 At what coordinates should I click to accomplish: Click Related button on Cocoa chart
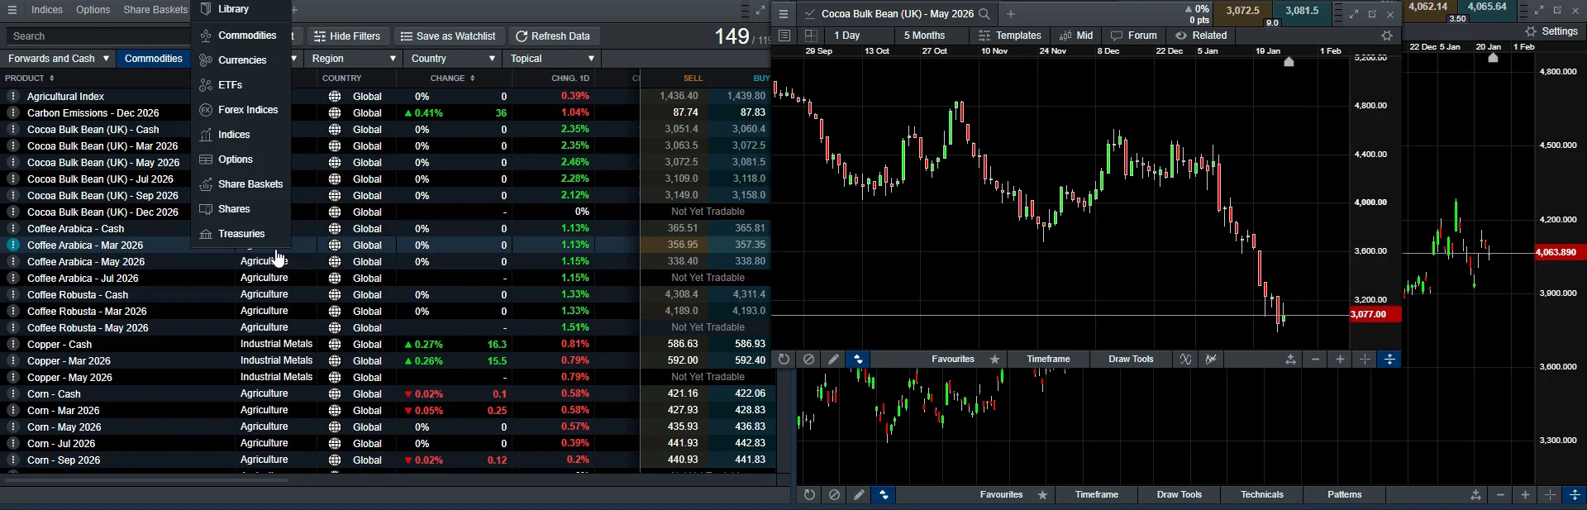(1201, 36)
